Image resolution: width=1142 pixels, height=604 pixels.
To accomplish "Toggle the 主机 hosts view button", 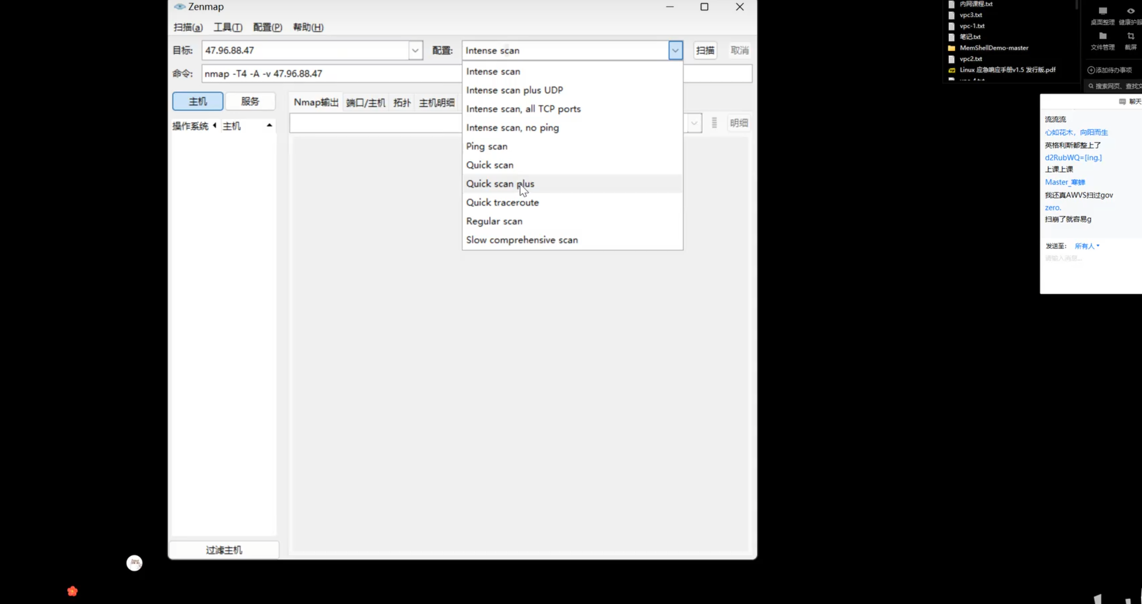I will 197,102.
